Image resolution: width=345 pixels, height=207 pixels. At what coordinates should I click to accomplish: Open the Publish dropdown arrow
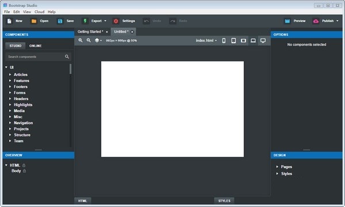(x=338, y=21)
